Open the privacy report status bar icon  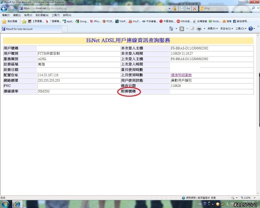pos(233,198)
